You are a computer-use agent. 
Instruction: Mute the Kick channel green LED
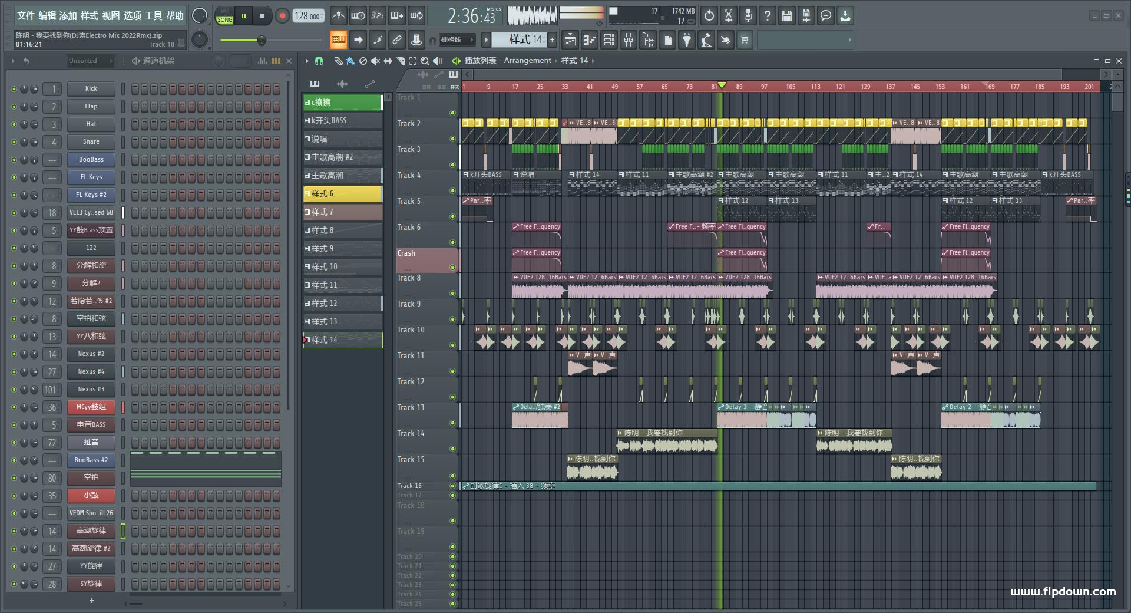pos(14,89)
